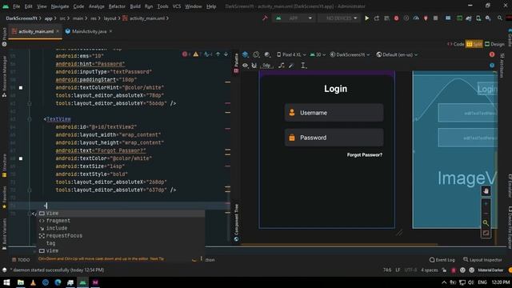The width and height of the screenshot is (512, 288).
Task: Toggle view options eye icon in design toolbar
Action: [245, 66]
